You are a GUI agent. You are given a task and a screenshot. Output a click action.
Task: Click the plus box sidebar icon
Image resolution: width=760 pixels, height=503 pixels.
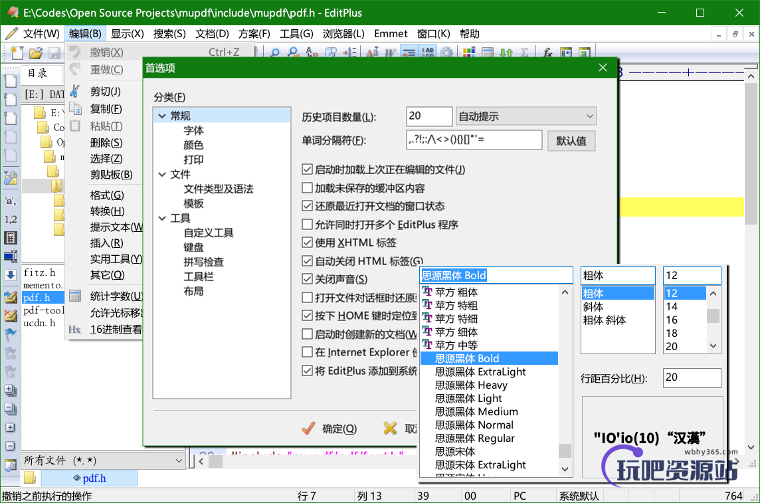10,428
